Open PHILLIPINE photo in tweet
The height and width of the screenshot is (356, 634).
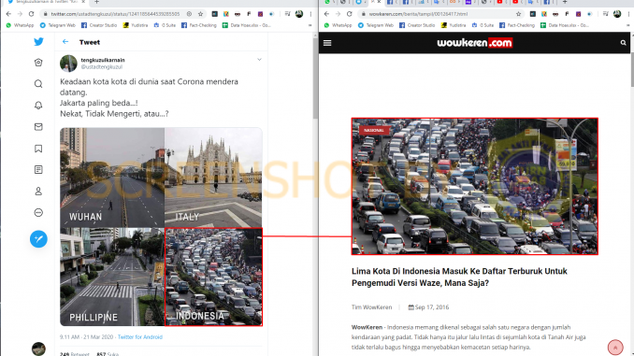112,277
